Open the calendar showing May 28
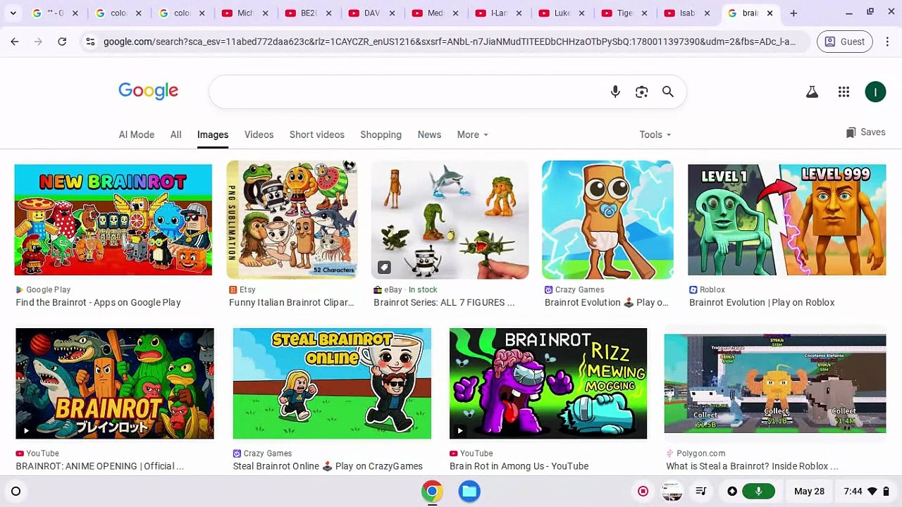Viewport: 902px width, 507px height. pos(809,492)
